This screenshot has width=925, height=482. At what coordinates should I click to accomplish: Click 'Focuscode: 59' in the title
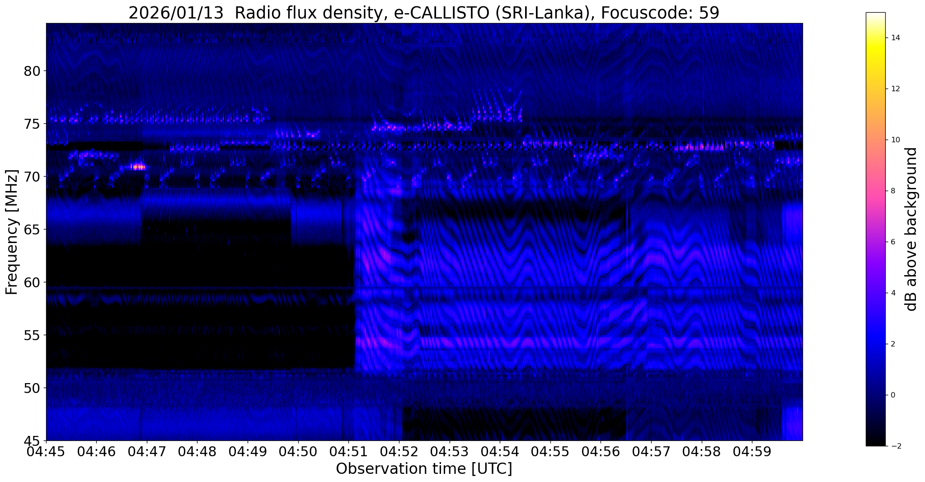tap(659, 13)
